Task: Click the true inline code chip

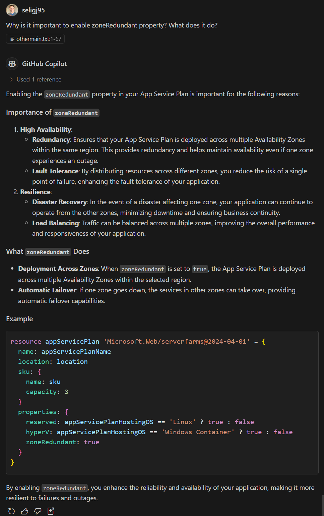Action: (200, 269)
